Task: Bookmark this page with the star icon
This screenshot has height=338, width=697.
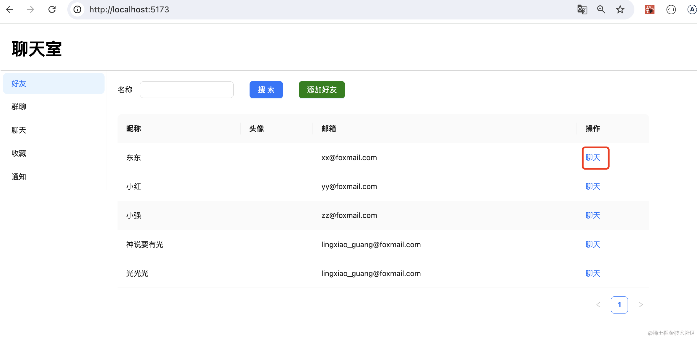Action: click(x=620, y=9)
